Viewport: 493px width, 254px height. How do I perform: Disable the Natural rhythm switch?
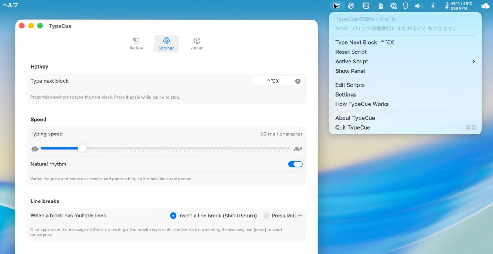coord(295,164)
